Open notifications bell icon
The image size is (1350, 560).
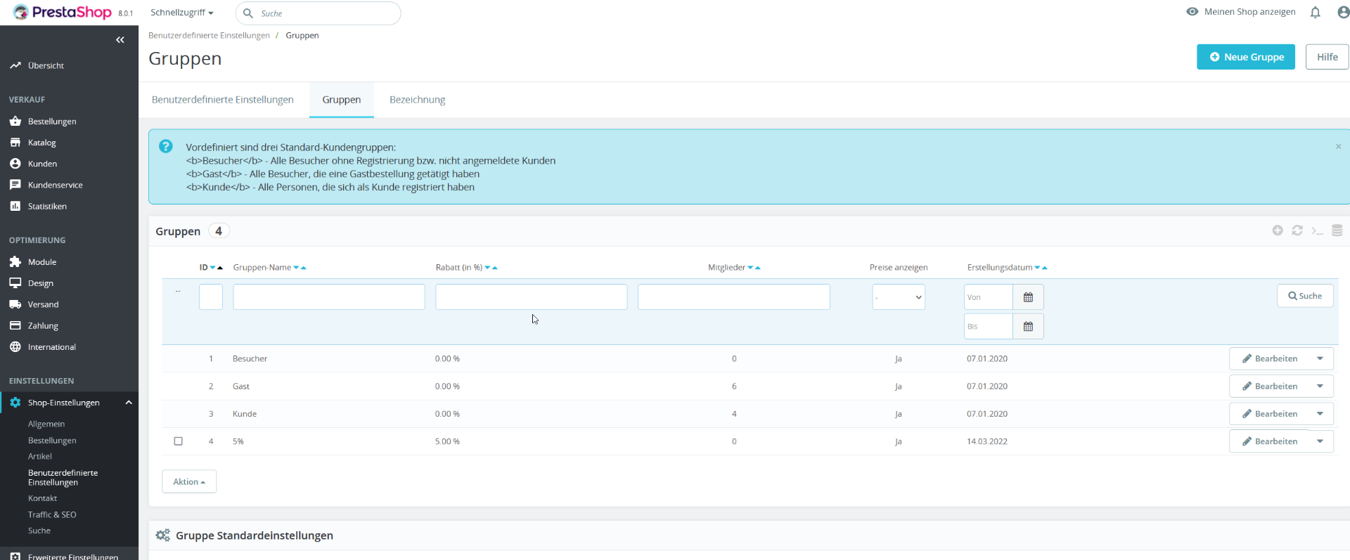[1315, 12]
